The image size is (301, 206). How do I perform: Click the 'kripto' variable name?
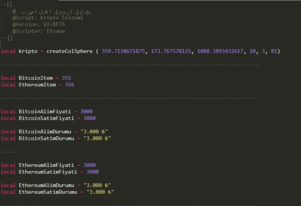click(28, 51)
